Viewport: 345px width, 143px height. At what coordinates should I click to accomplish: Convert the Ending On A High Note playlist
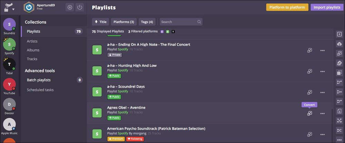point(309,50)
